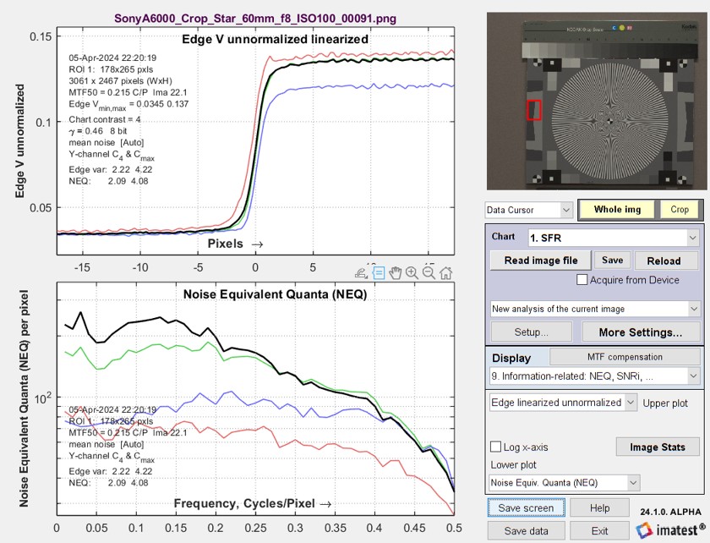
Task: Switch to Crop view
Action: [680, 210]
